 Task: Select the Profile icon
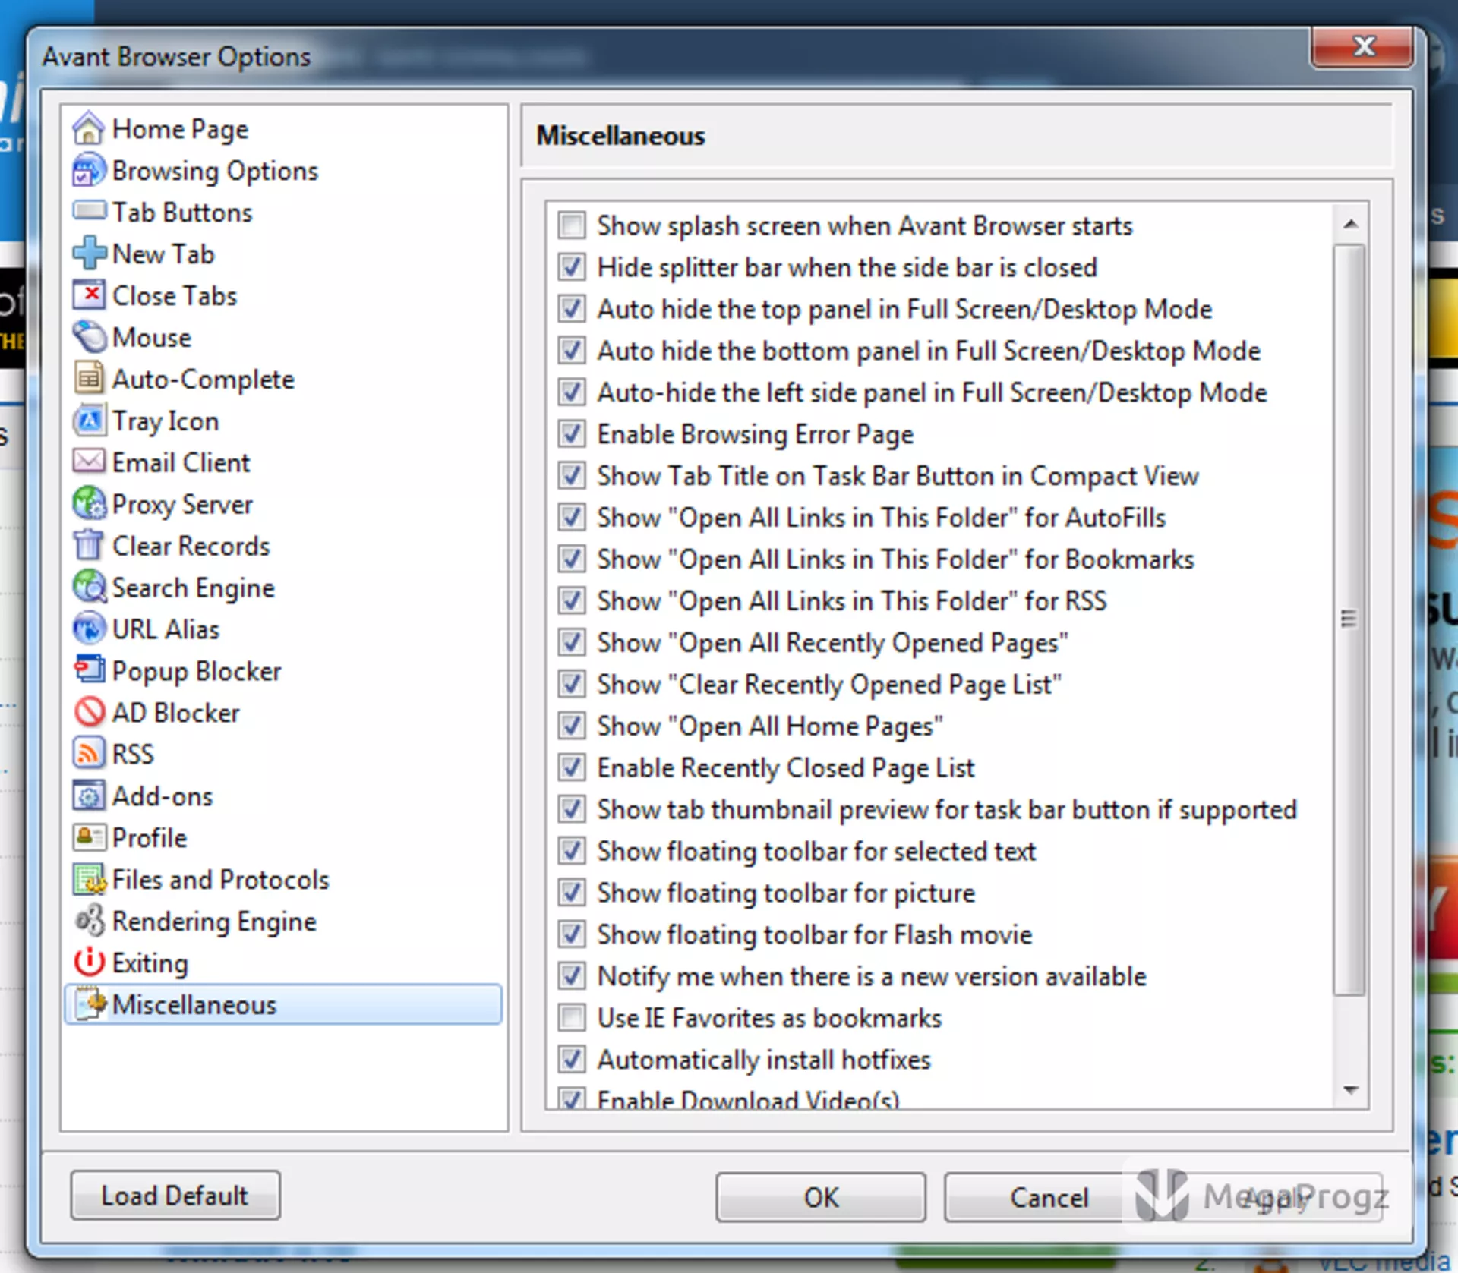pos(89,837)
